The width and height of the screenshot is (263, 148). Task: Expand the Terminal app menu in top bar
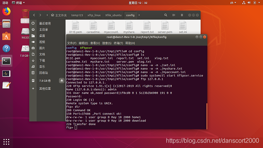click(18, 3)
